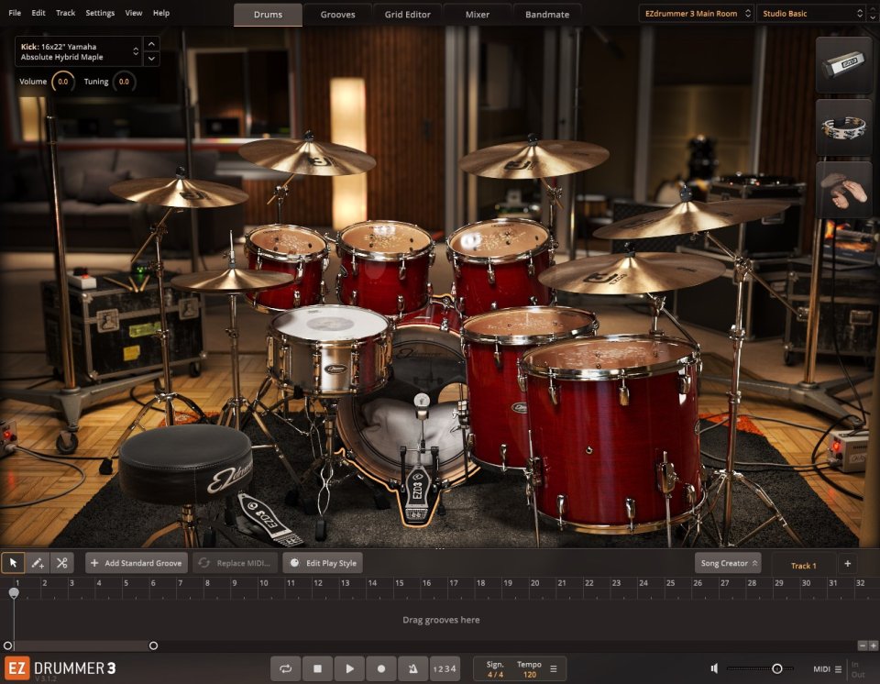This screenshot has height=684, width=880.
Task: Click Add Standard Groove button
Action: pyautogui.click(x=137, y=563)
